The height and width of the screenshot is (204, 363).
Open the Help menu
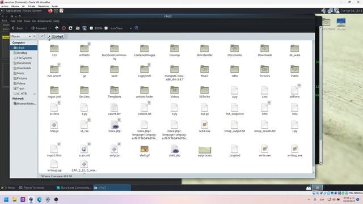pos(57,21)
